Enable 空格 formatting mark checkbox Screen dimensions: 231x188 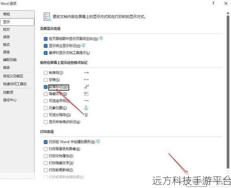tap(45, 80)
